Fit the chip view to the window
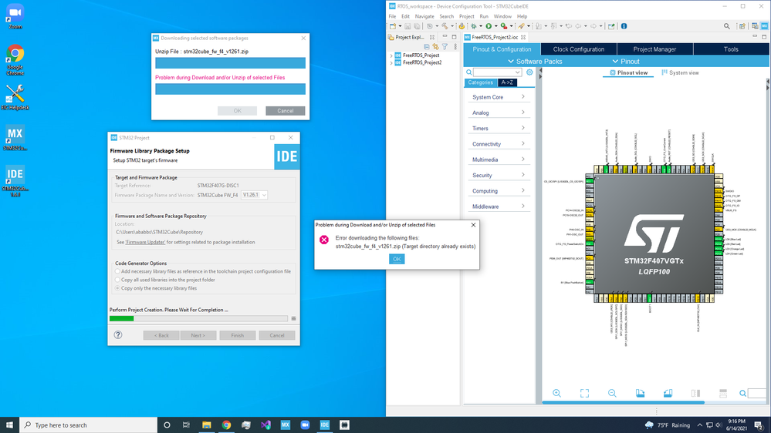The image size is (771, 433). point(584,393)
